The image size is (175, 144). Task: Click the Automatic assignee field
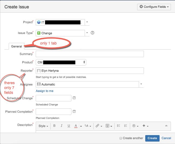(x=87, y=84)
